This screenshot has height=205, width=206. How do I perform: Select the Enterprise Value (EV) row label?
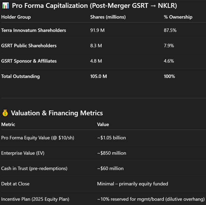tap(23, 153)
